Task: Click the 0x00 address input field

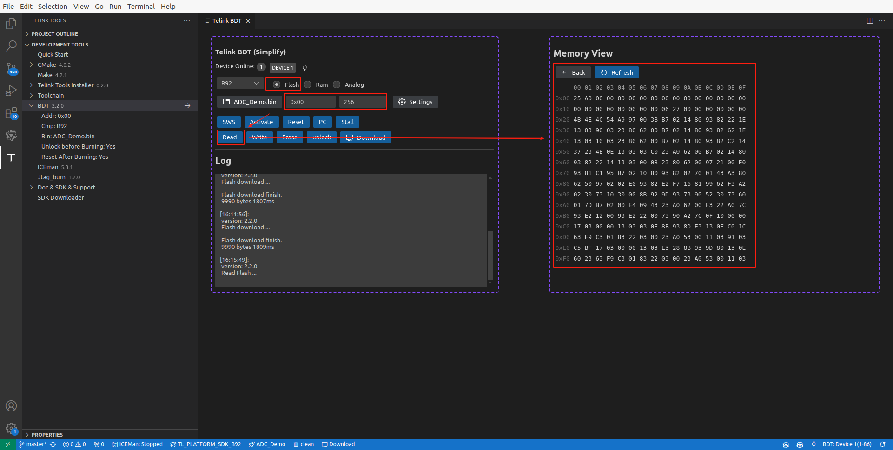Action: pyautogui.click(x=311, y=102)
